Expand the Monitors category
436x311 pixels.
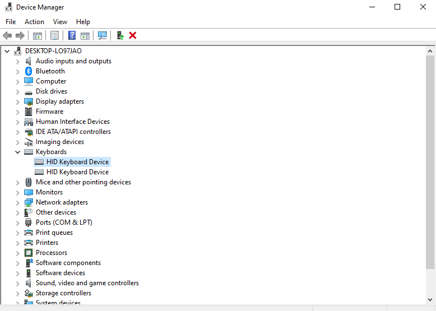click(17, 192)
